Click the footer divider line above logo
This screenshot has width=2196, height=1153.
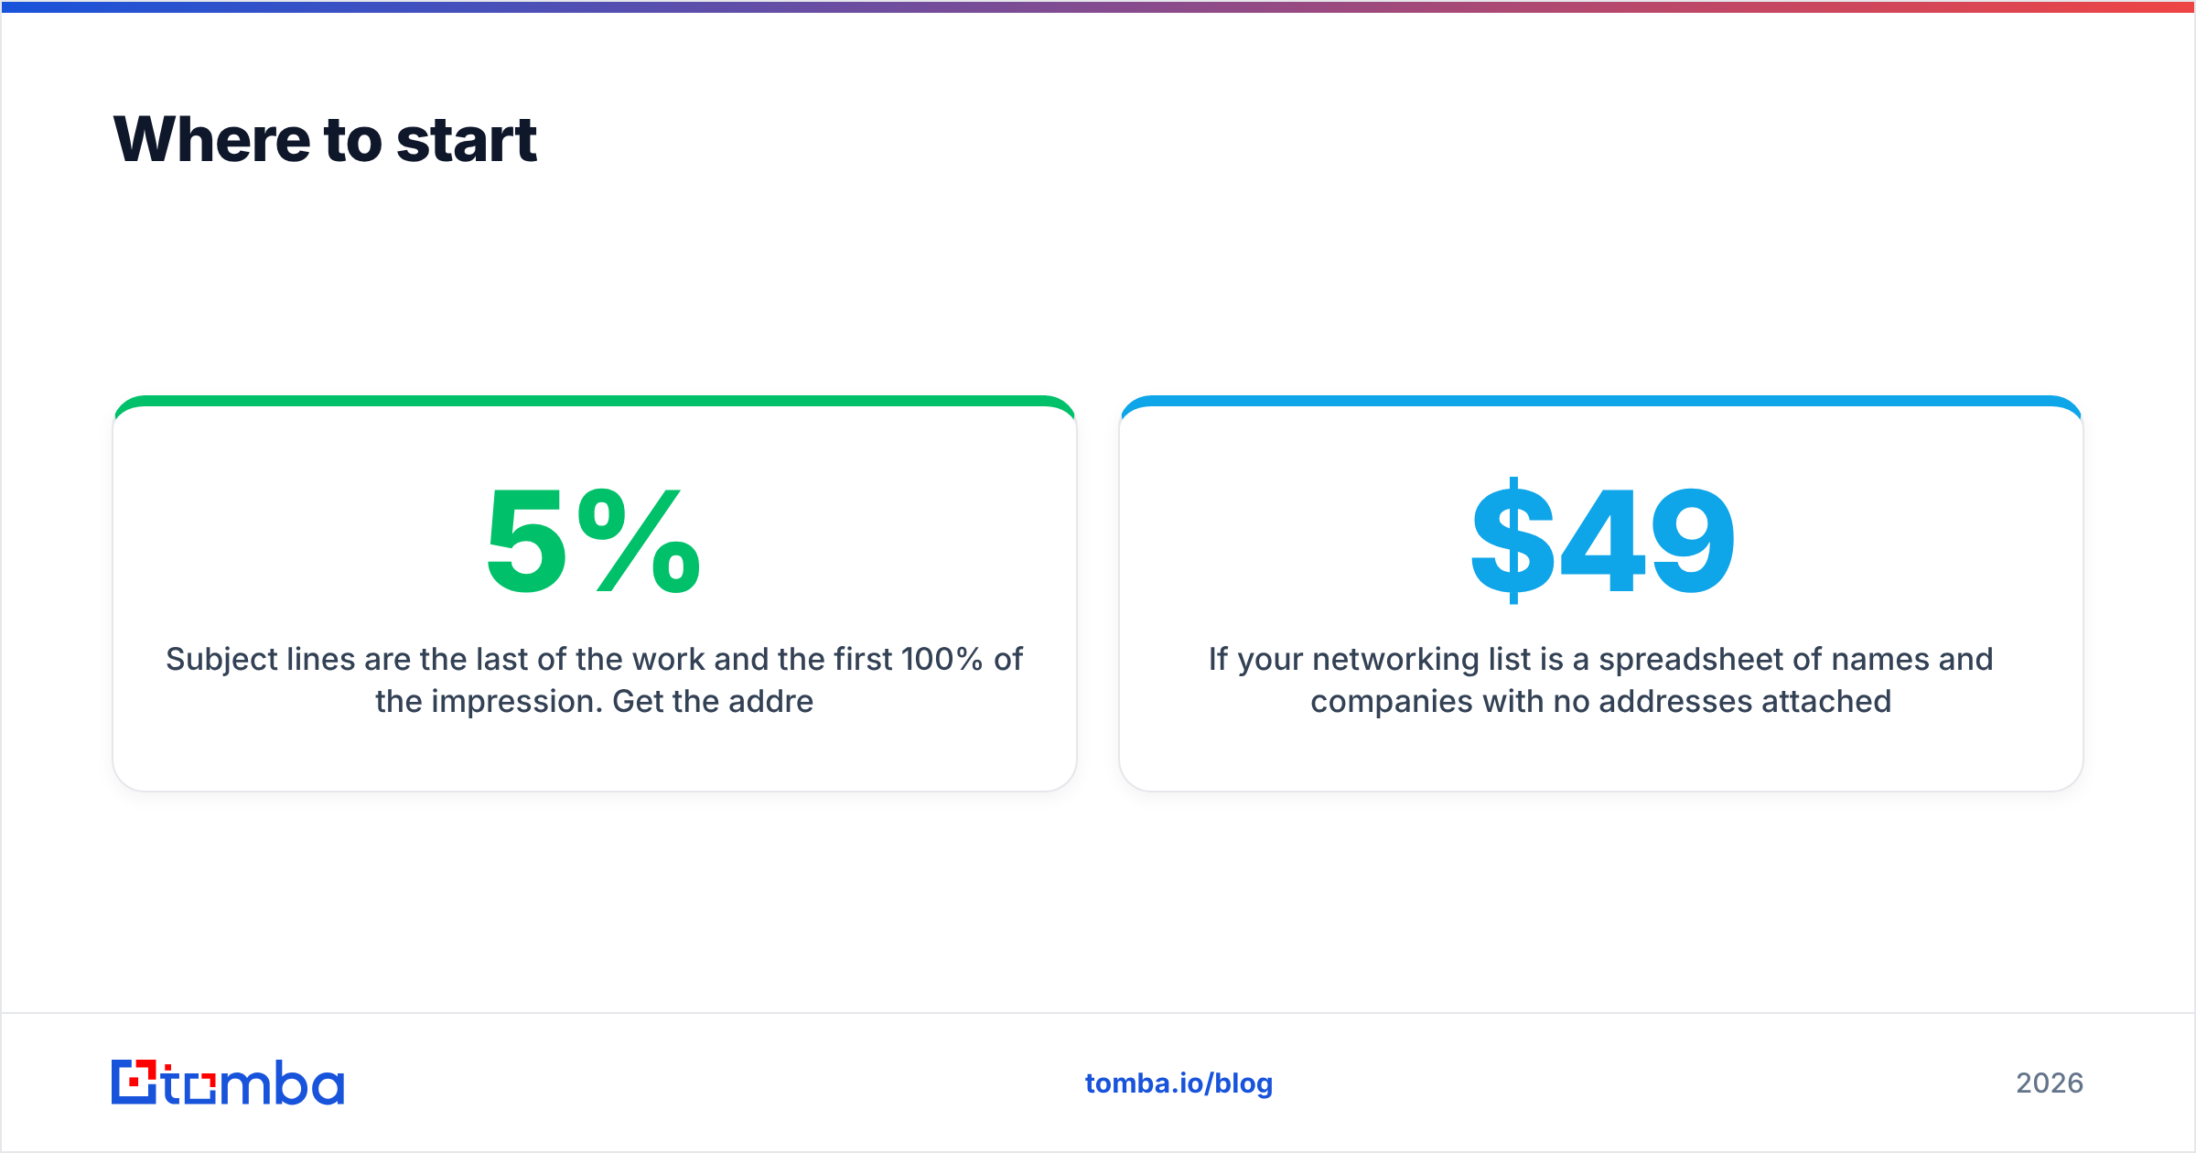[x=1098, y=1013]
